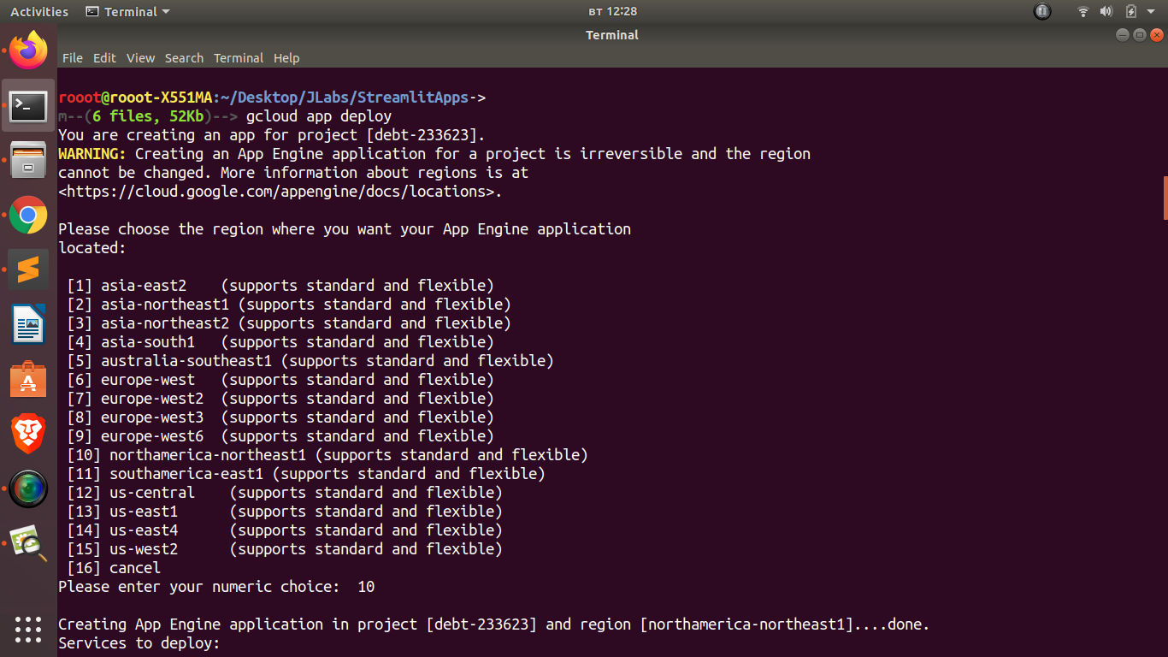Open Sublime Text from the dock
The width and height of the screenshot is (1168, 657).
[x=28, y=269]
